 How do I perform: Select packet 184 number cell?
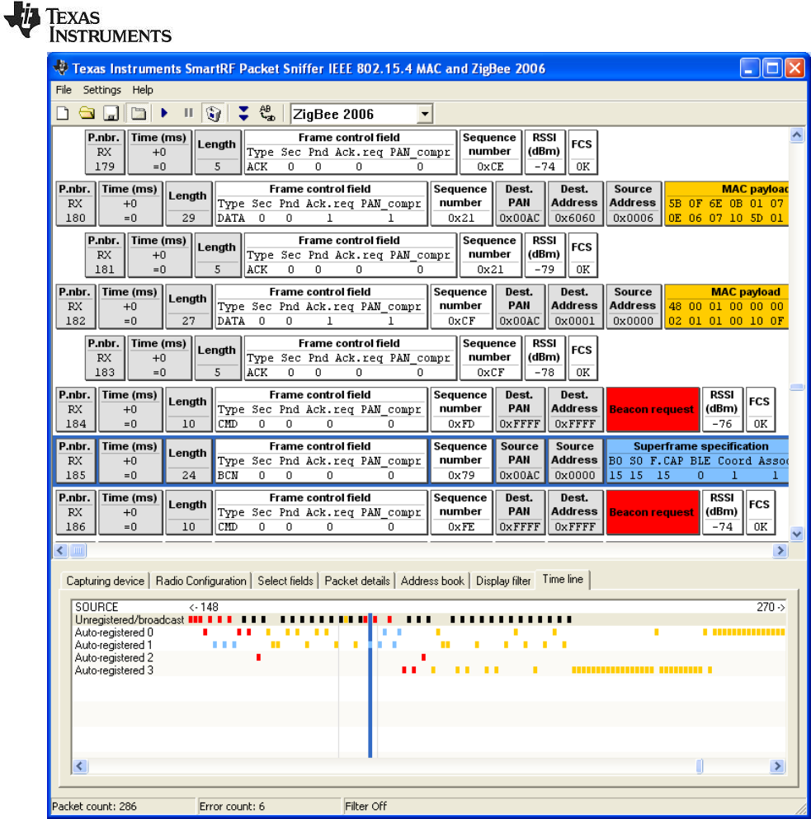pyautogui.click(x=75, y=409)
